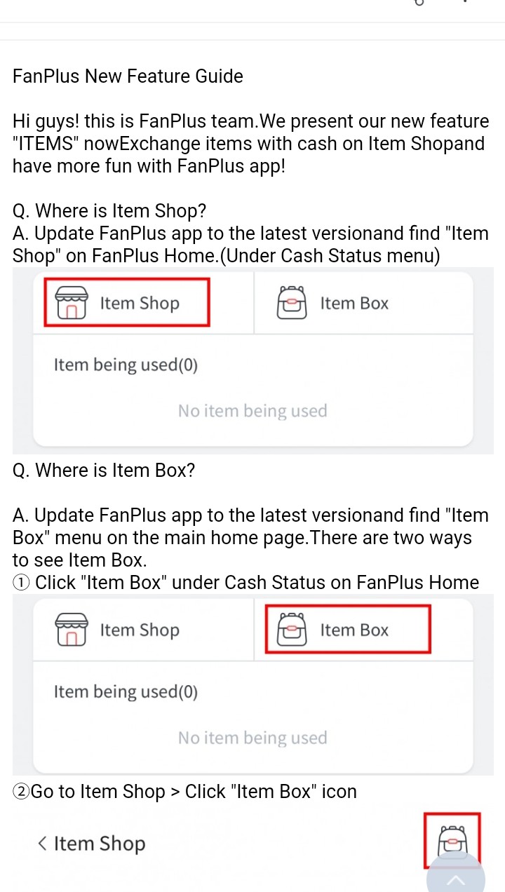
Task: Click the "Item Shop" header title at bottom
Action: [x=100, y=844]
